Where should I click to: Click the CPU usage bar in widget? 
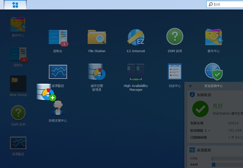click(x=227, y=158)
